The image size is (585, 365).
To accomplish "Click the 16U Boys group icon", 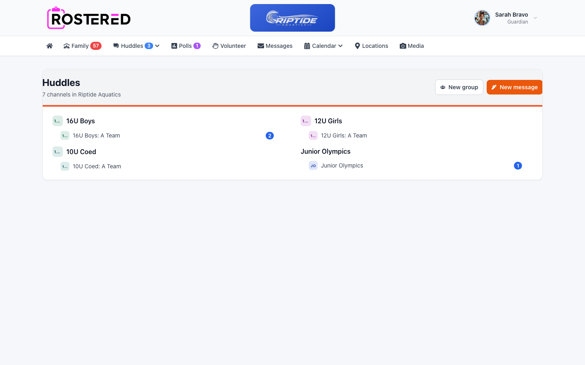I will 58,121.
